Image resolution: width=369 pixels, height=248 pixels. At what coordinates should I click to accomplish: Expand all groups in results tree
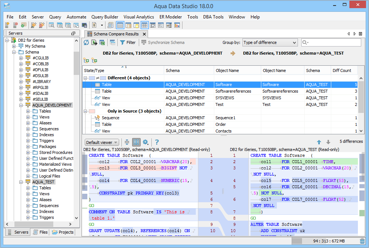86,61
